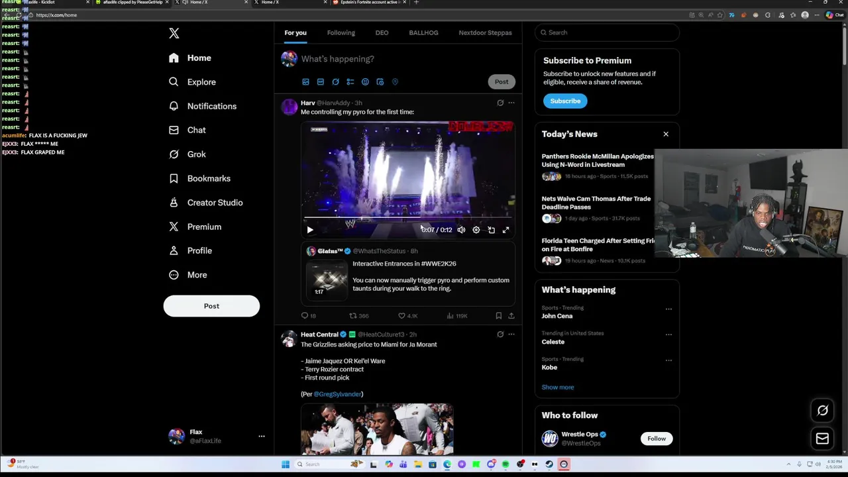Click the X search input field
Viewport: 848px width, 477px height.
(607, 32)
